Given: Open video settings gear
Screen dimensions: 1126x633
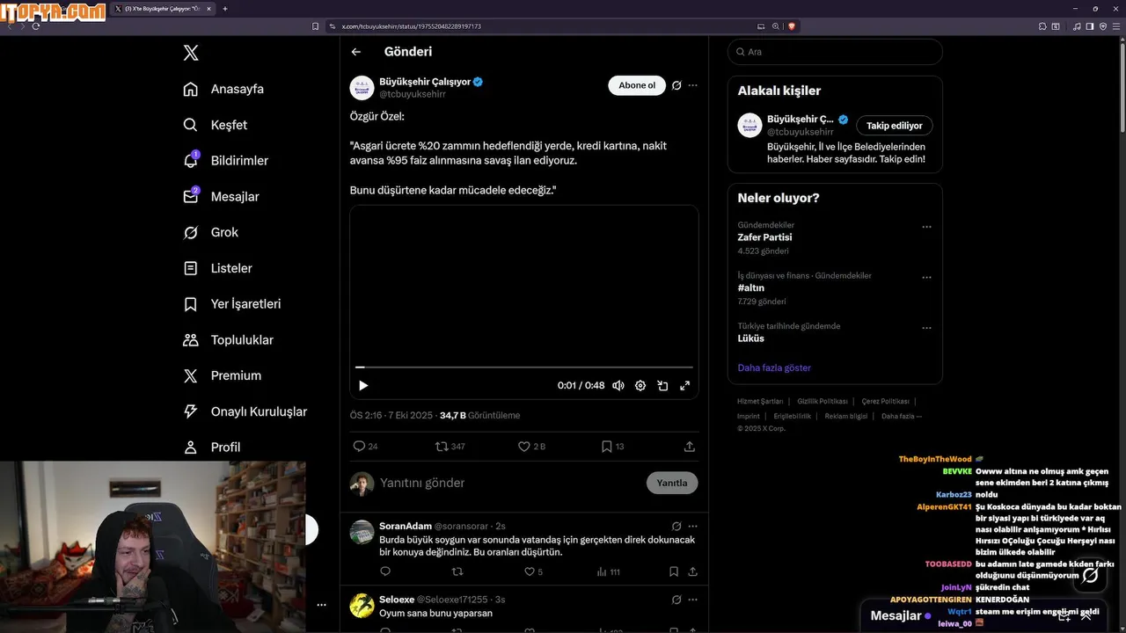Looking at the screenshot, I should coord(640,385).
